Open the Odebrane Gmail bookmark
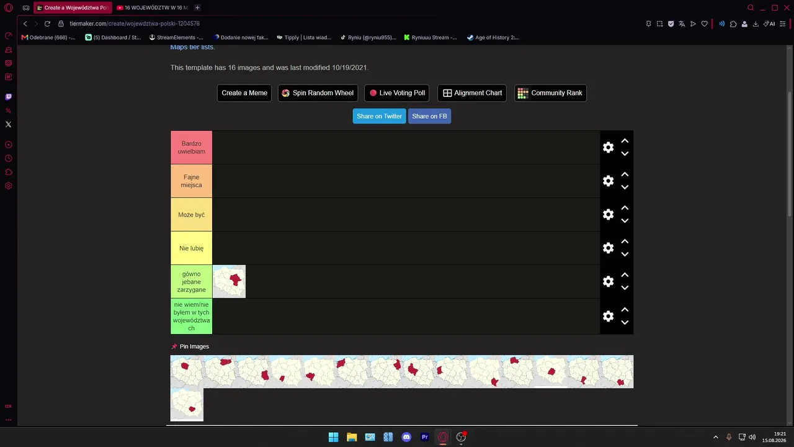Screen dimensions: 794x447 pyautogui.click(x=48, y=37)
